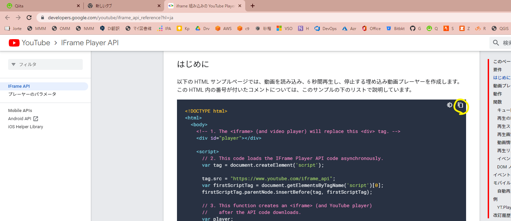The width and height of the screenshot is (511, 221).
Task: Click the <!DOCTYPE html> code line
Action: pyautogui.click(x=206, y=111)
